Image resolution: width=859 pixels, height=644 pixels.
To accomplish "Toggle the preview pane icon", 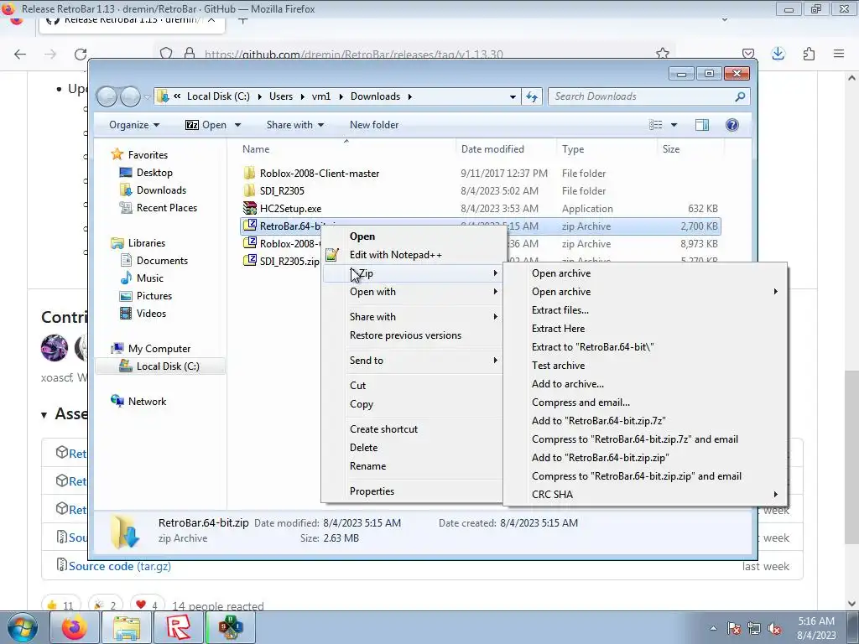I will 702,125.
